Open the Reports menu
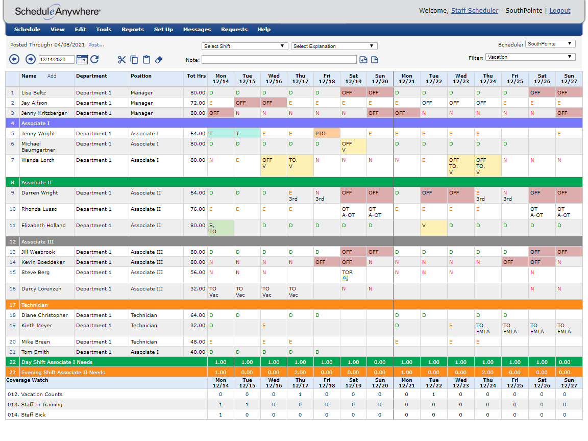Screen dimensions: 588x441 point(133,29)
